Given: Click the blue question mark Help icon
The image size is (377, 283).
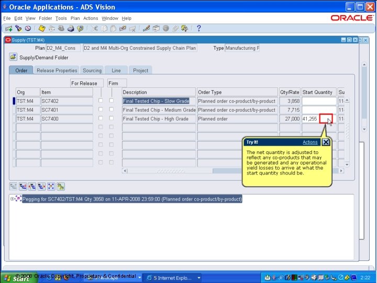Looking at the screenshot, I should coord(198,28).
